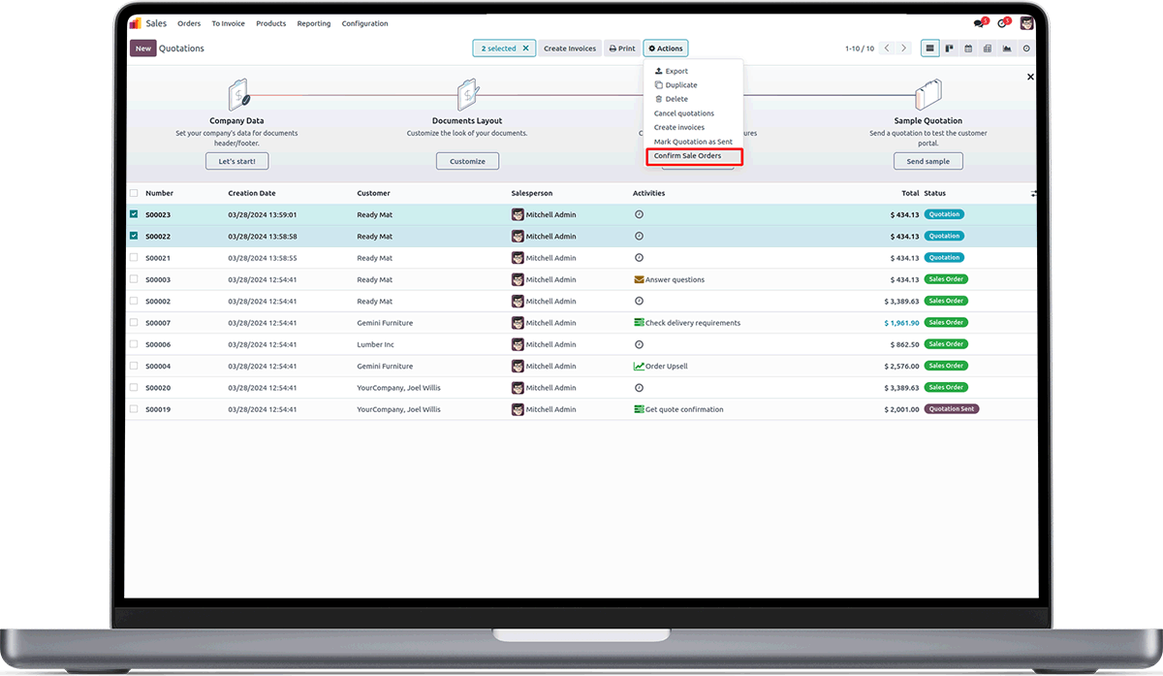
Task: Collapse the Actions dropdown button
Action: (x=666, y=48)
